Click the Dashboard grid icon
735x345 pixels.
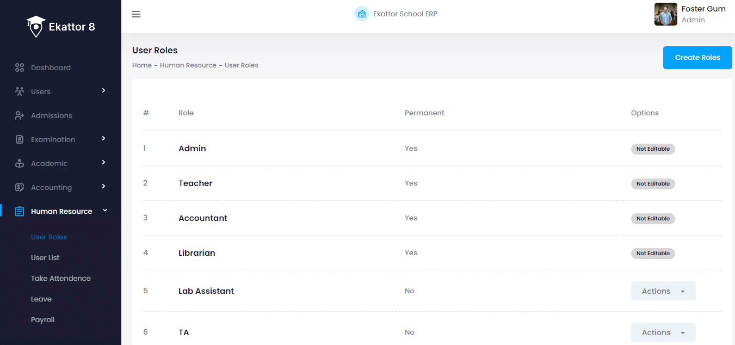pyautogui.click(x=20, y=68)
